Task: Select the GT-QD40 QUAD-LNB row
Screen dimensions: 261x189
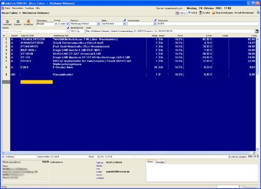Action: pos(133,54)
